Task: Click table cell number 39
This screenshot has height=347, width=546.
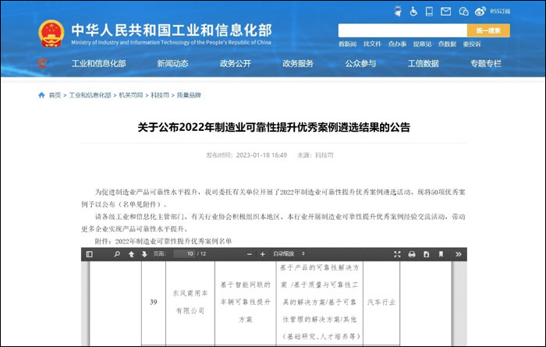Action: click(x=154, y=302)
